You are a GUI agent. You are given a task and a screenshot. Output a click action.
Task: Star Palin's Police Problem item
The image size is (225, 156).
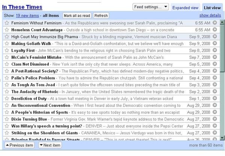pyautogui.click(x=7, y=78)
